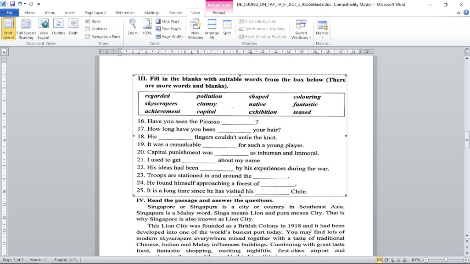Screen dimensions: 470x264
Task: Click the scroll down arrow
Action: 467,236
